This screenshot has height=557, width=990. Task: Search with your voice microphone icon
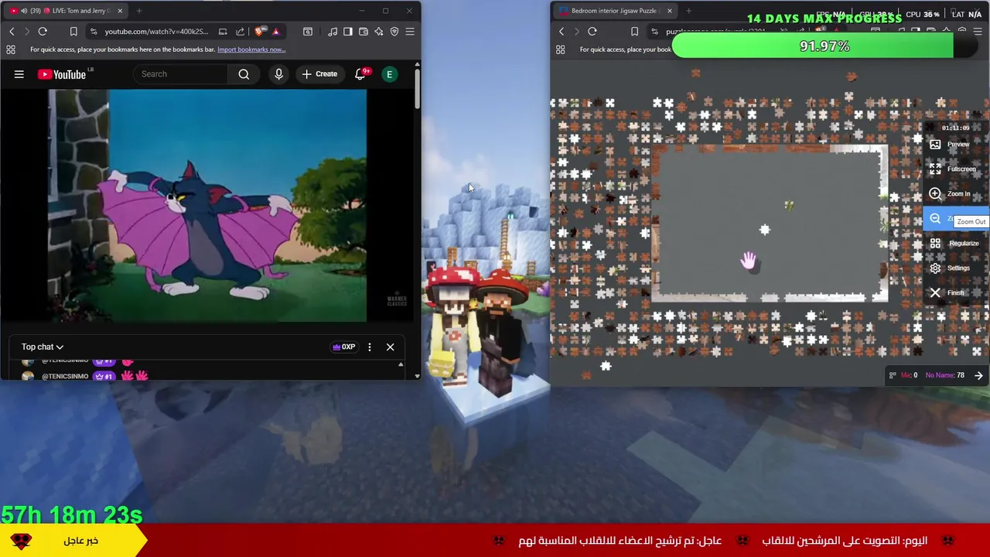coord(279,74)
